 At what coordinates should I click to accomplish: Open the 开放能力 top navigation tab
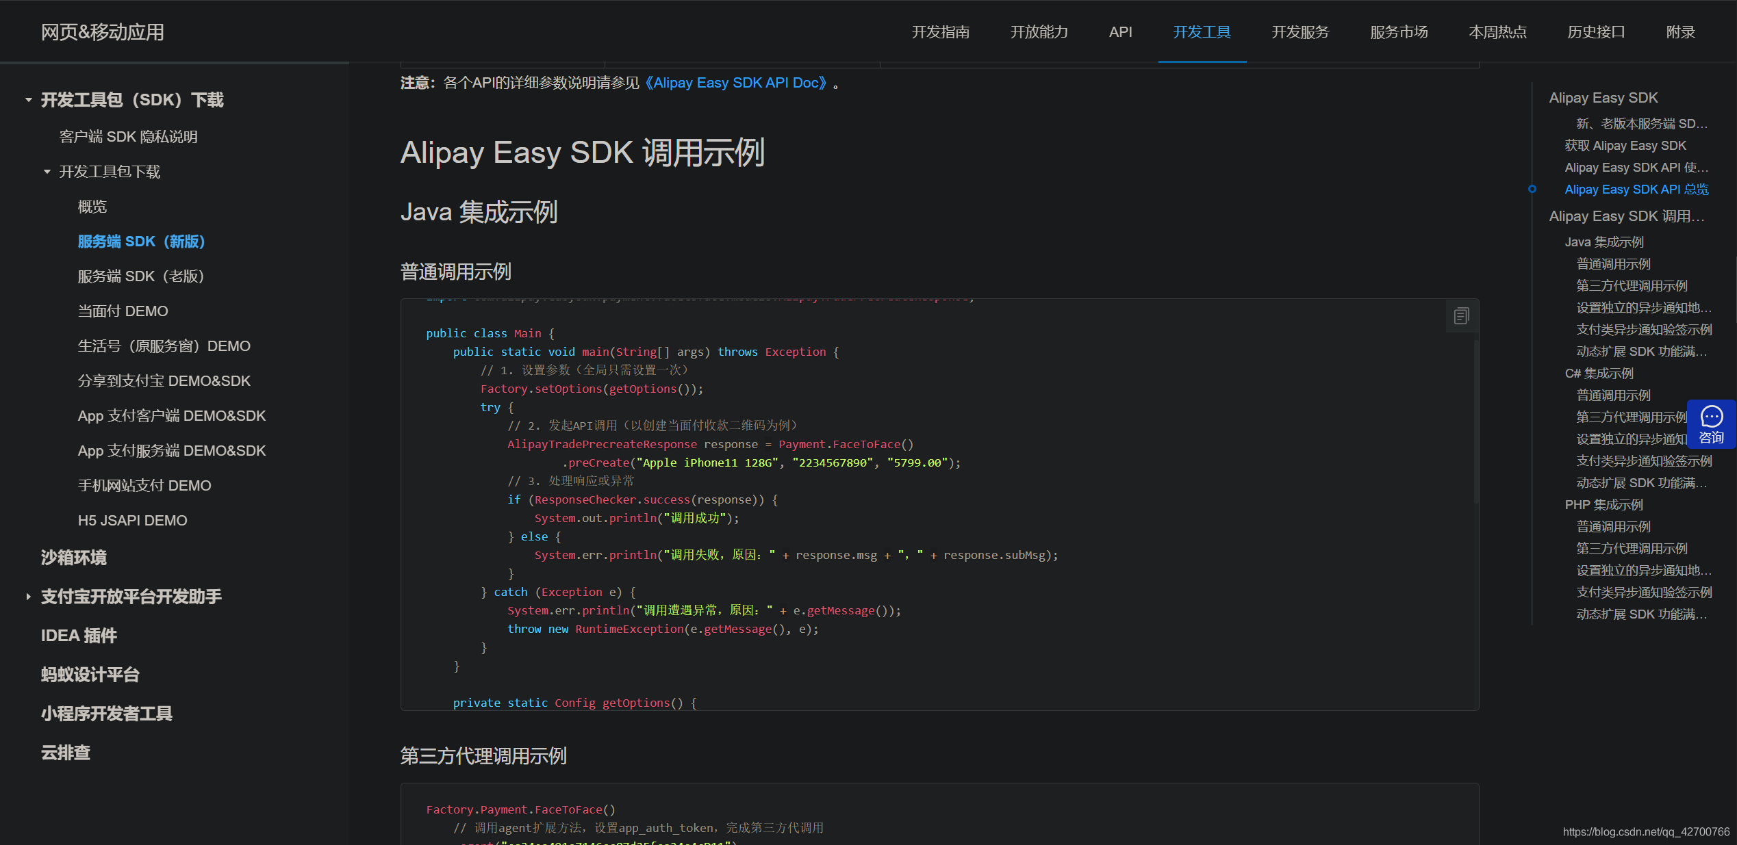click(1039, 32)
